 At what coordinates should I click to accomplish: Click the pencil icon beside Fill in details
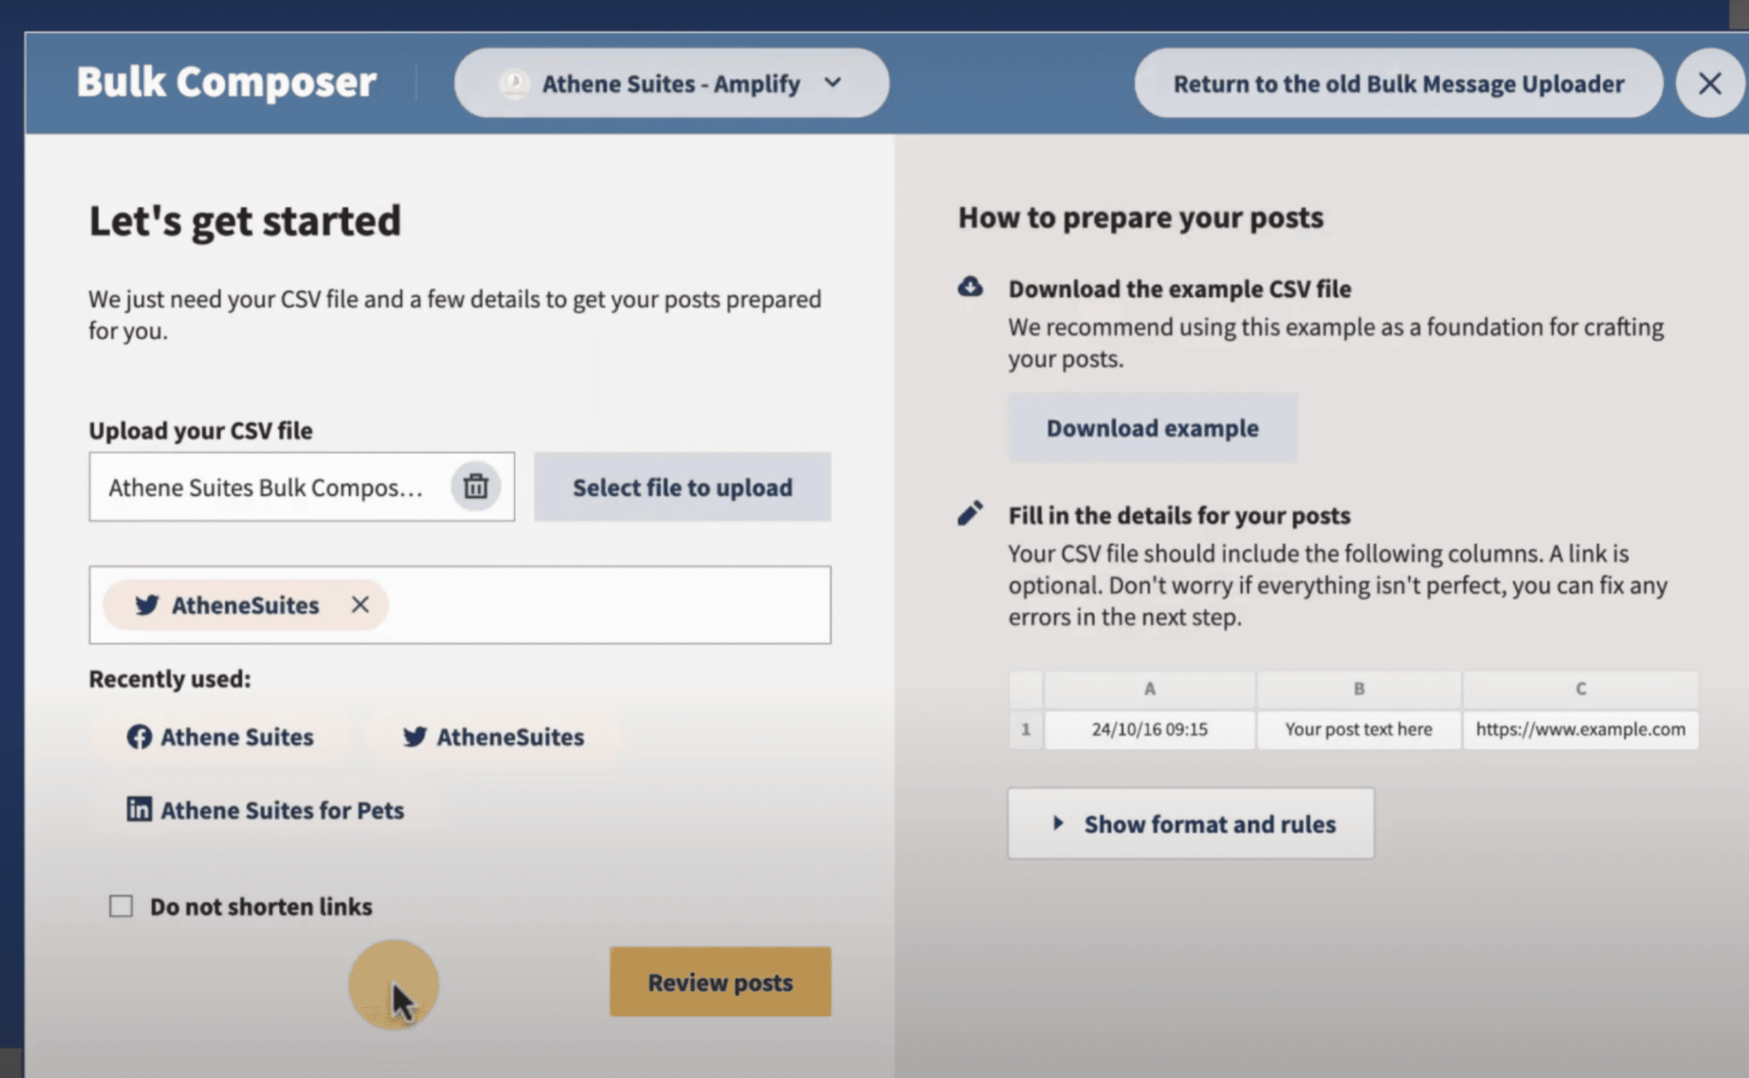[x=970, y=514]
